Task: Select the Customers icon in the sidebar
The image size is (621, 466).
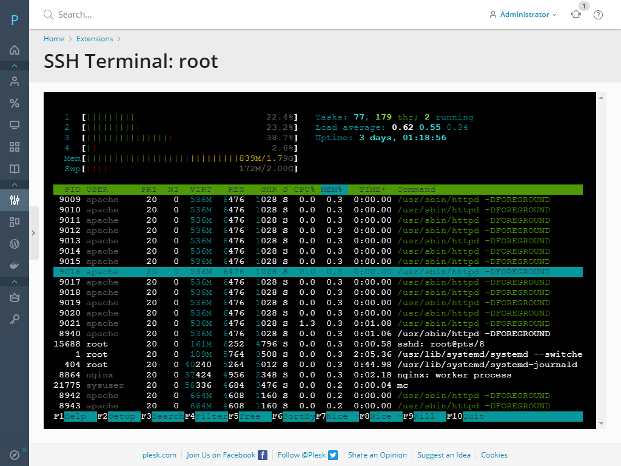Action: point(15,81)
